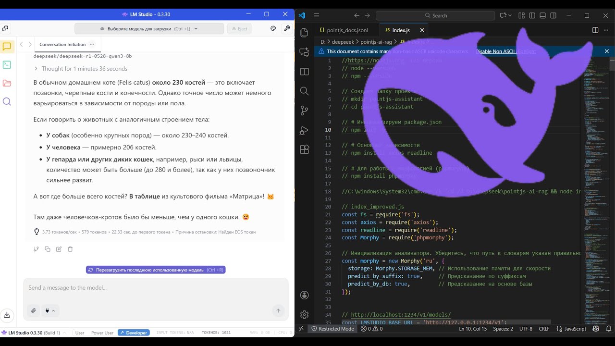
Task: Go forward in VS Code navigation
Action: click(368, 15)
